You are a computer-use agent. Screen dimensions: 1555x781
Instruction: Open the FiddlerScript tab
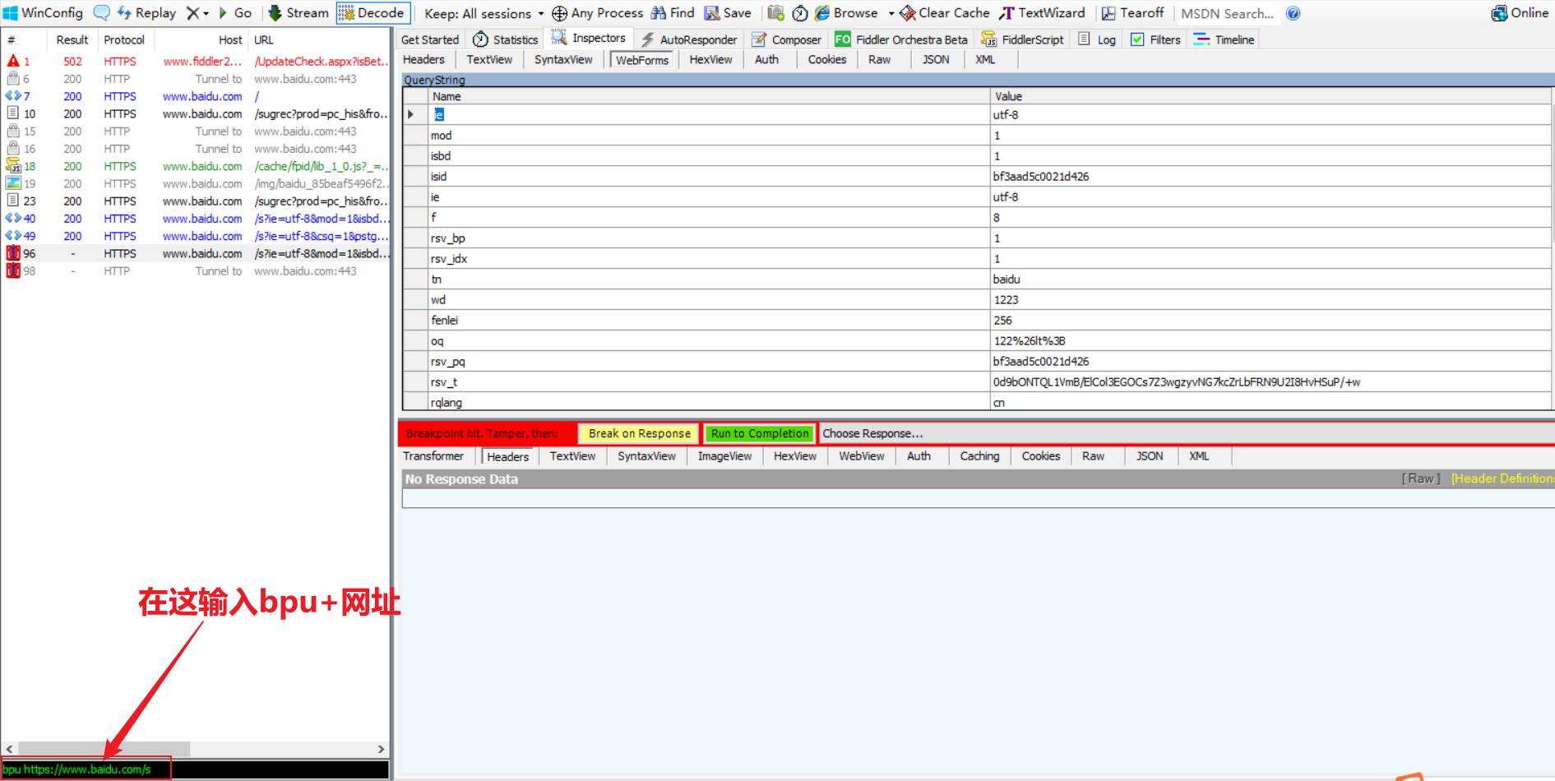coord(1022,39)
